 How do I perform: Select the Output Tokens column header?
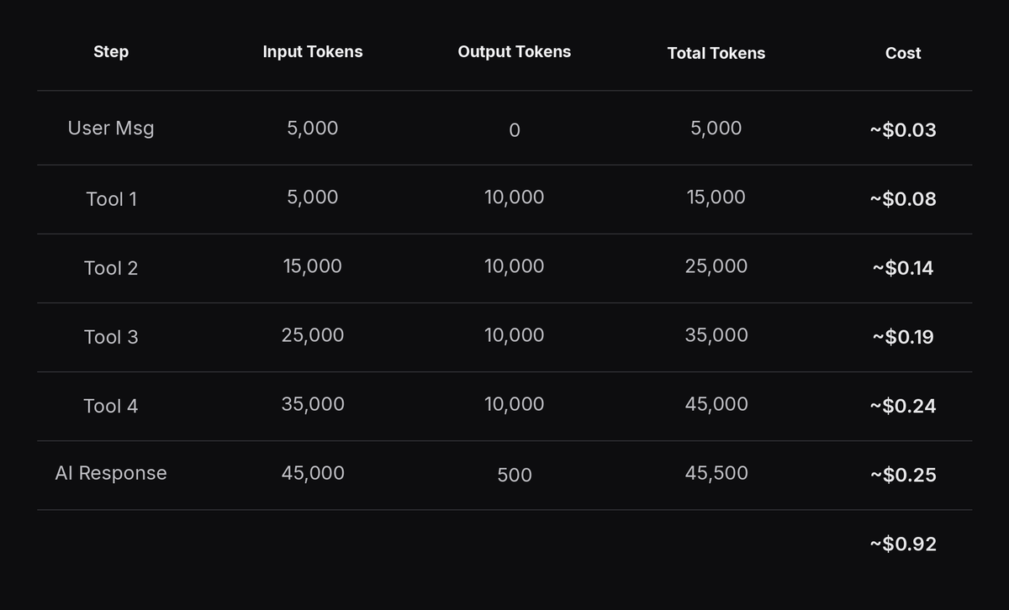pyautogui.click(x=515, y=51)
